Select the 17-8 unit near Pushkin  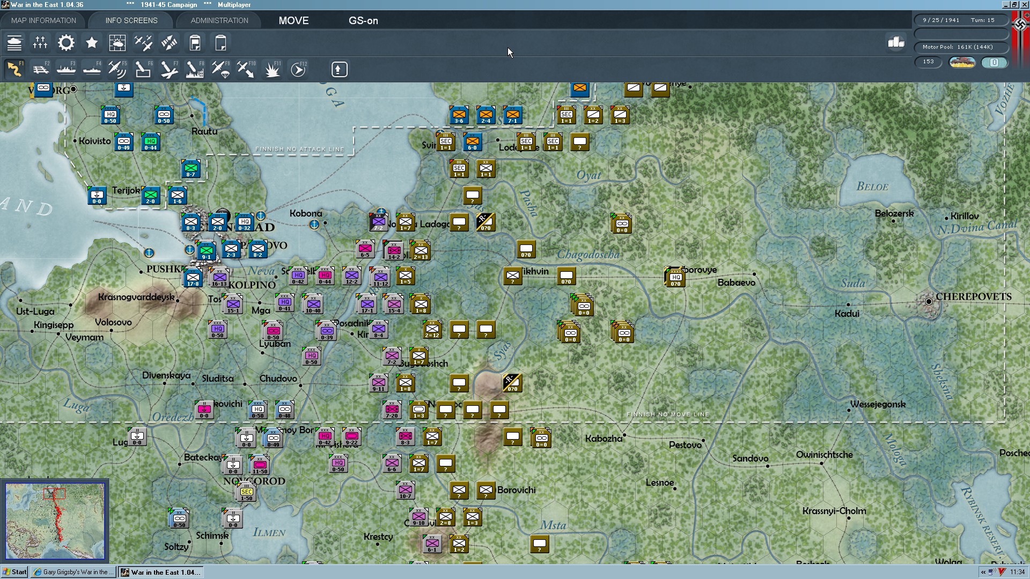pos(193,279)
